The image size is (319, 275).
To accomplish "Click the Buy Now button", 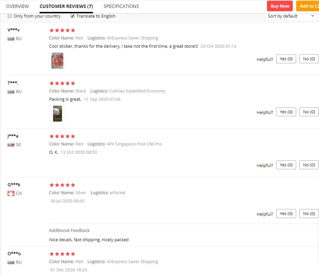I will tap(280, 6).
